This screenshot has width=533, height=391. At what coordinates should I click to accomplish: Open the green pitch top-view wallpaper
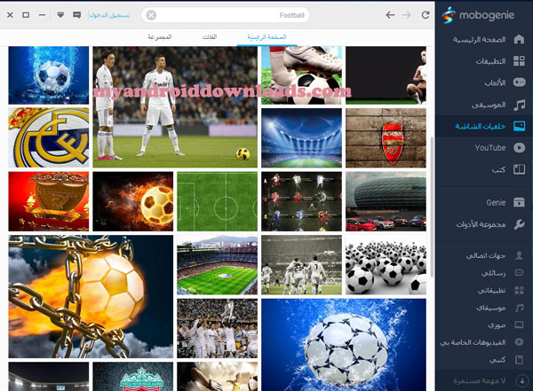point(218,201)
